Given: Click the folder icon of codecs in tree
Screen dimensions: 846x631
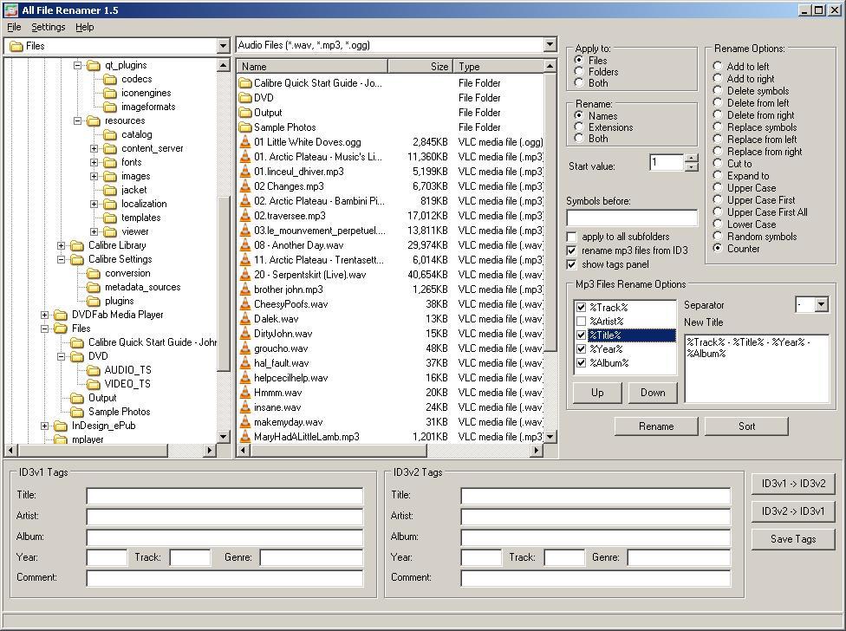Looking at the screenshot, I should [x=110, y=79].
